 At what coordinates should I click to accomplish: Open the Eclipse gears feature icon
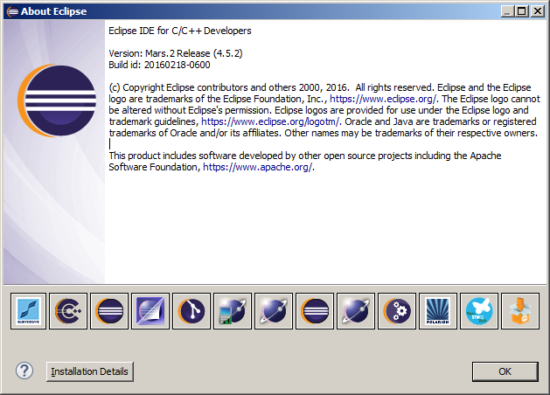point(397,311)
